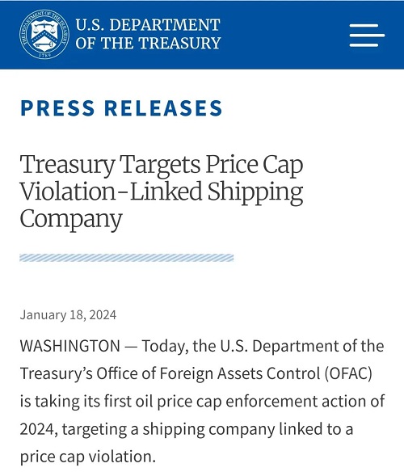Click the Treasury Department seal logo
This screenshot has height=476, width=404.
(44, 34)
